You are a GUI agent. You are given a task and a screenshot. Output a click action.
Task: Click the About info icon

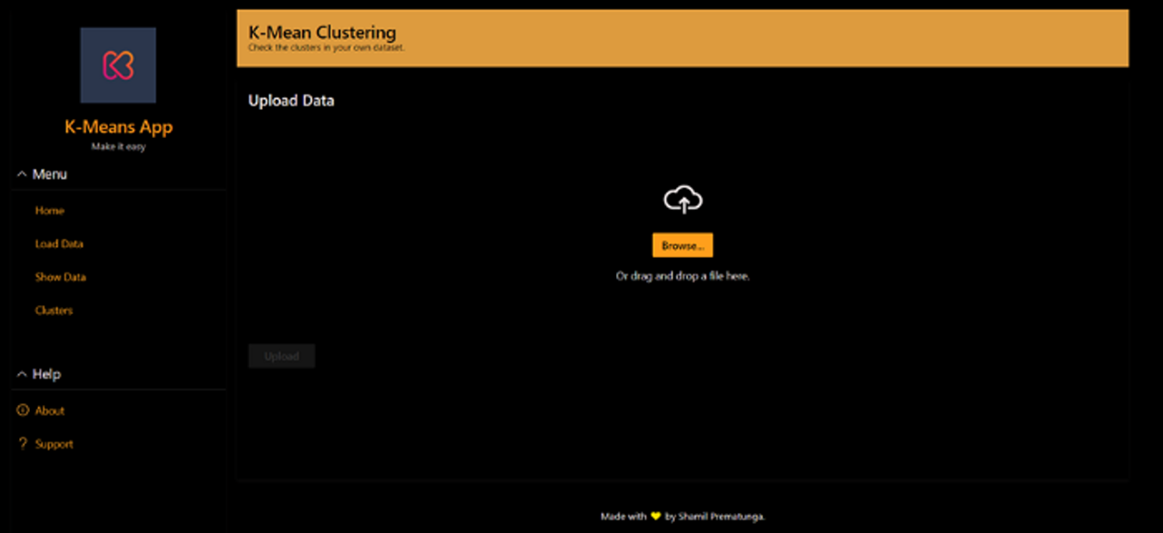coord(22,410)
